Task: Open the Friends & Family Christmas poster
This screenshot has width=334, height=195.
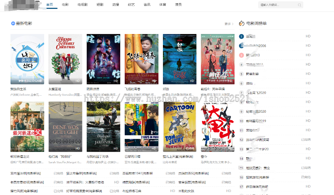Action: click(x=65, y=59)
